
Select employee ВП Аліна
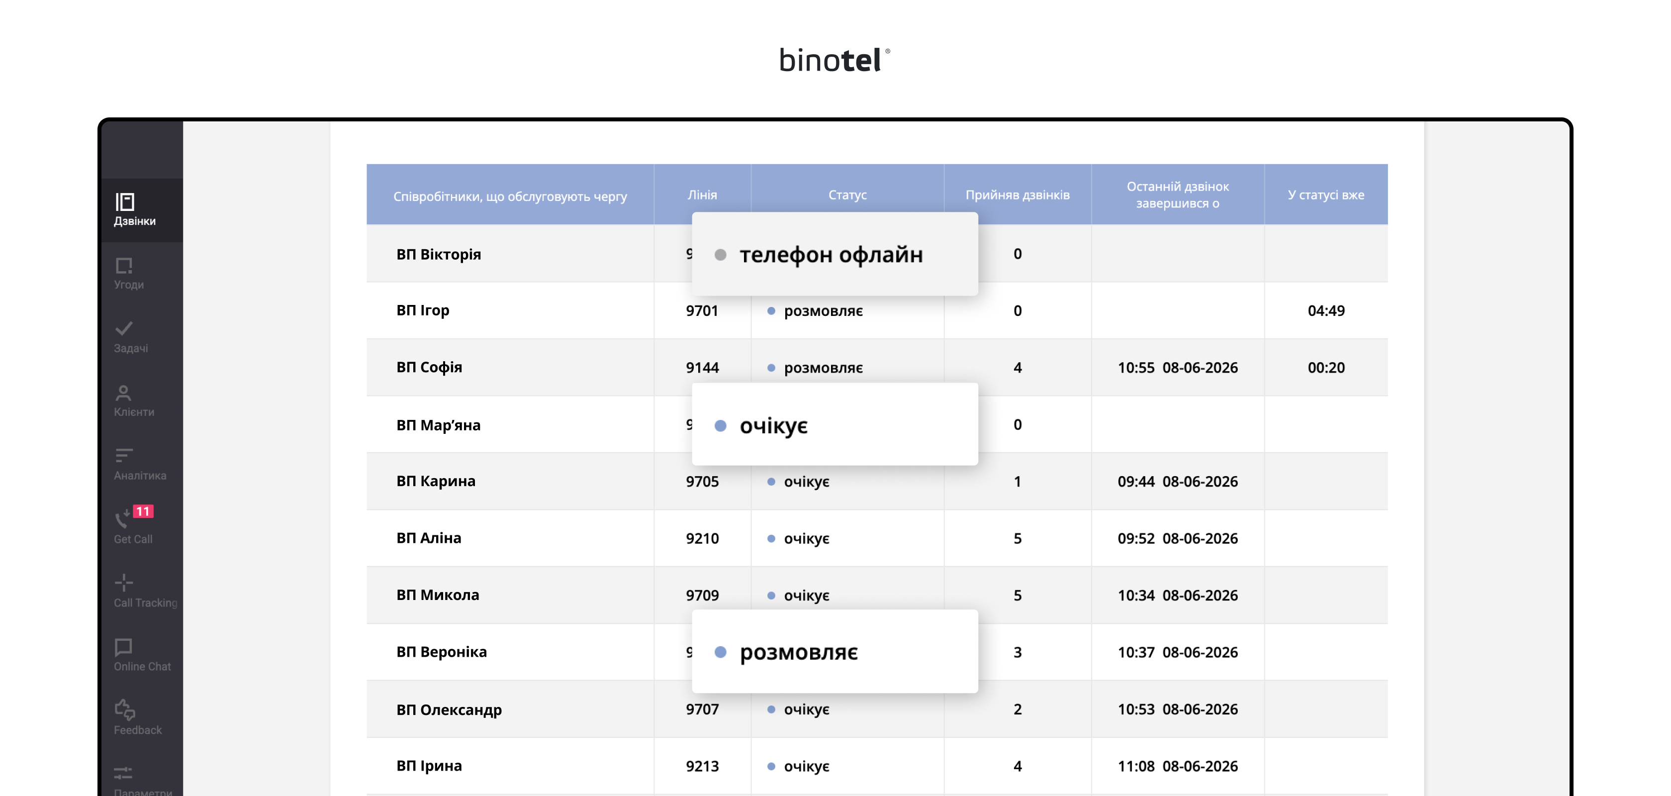point(429,538)
